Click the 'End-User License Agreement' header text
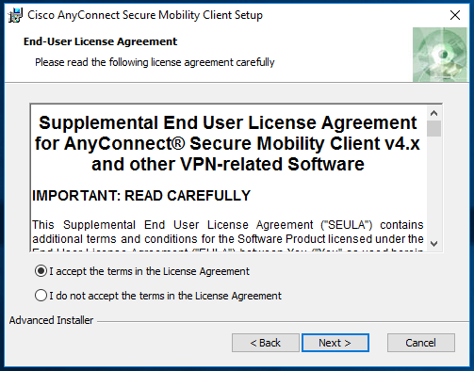 (101, 41)
